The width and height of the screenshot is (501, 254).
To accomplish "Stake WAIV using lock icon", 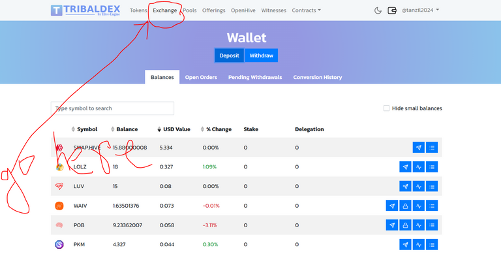I will click(x=405, y=206).
